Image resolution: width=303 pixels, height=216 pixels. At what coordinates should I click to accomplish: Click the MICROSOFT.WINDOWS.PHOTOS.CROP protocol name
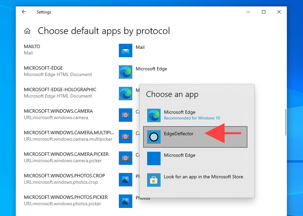click(64, 176)
